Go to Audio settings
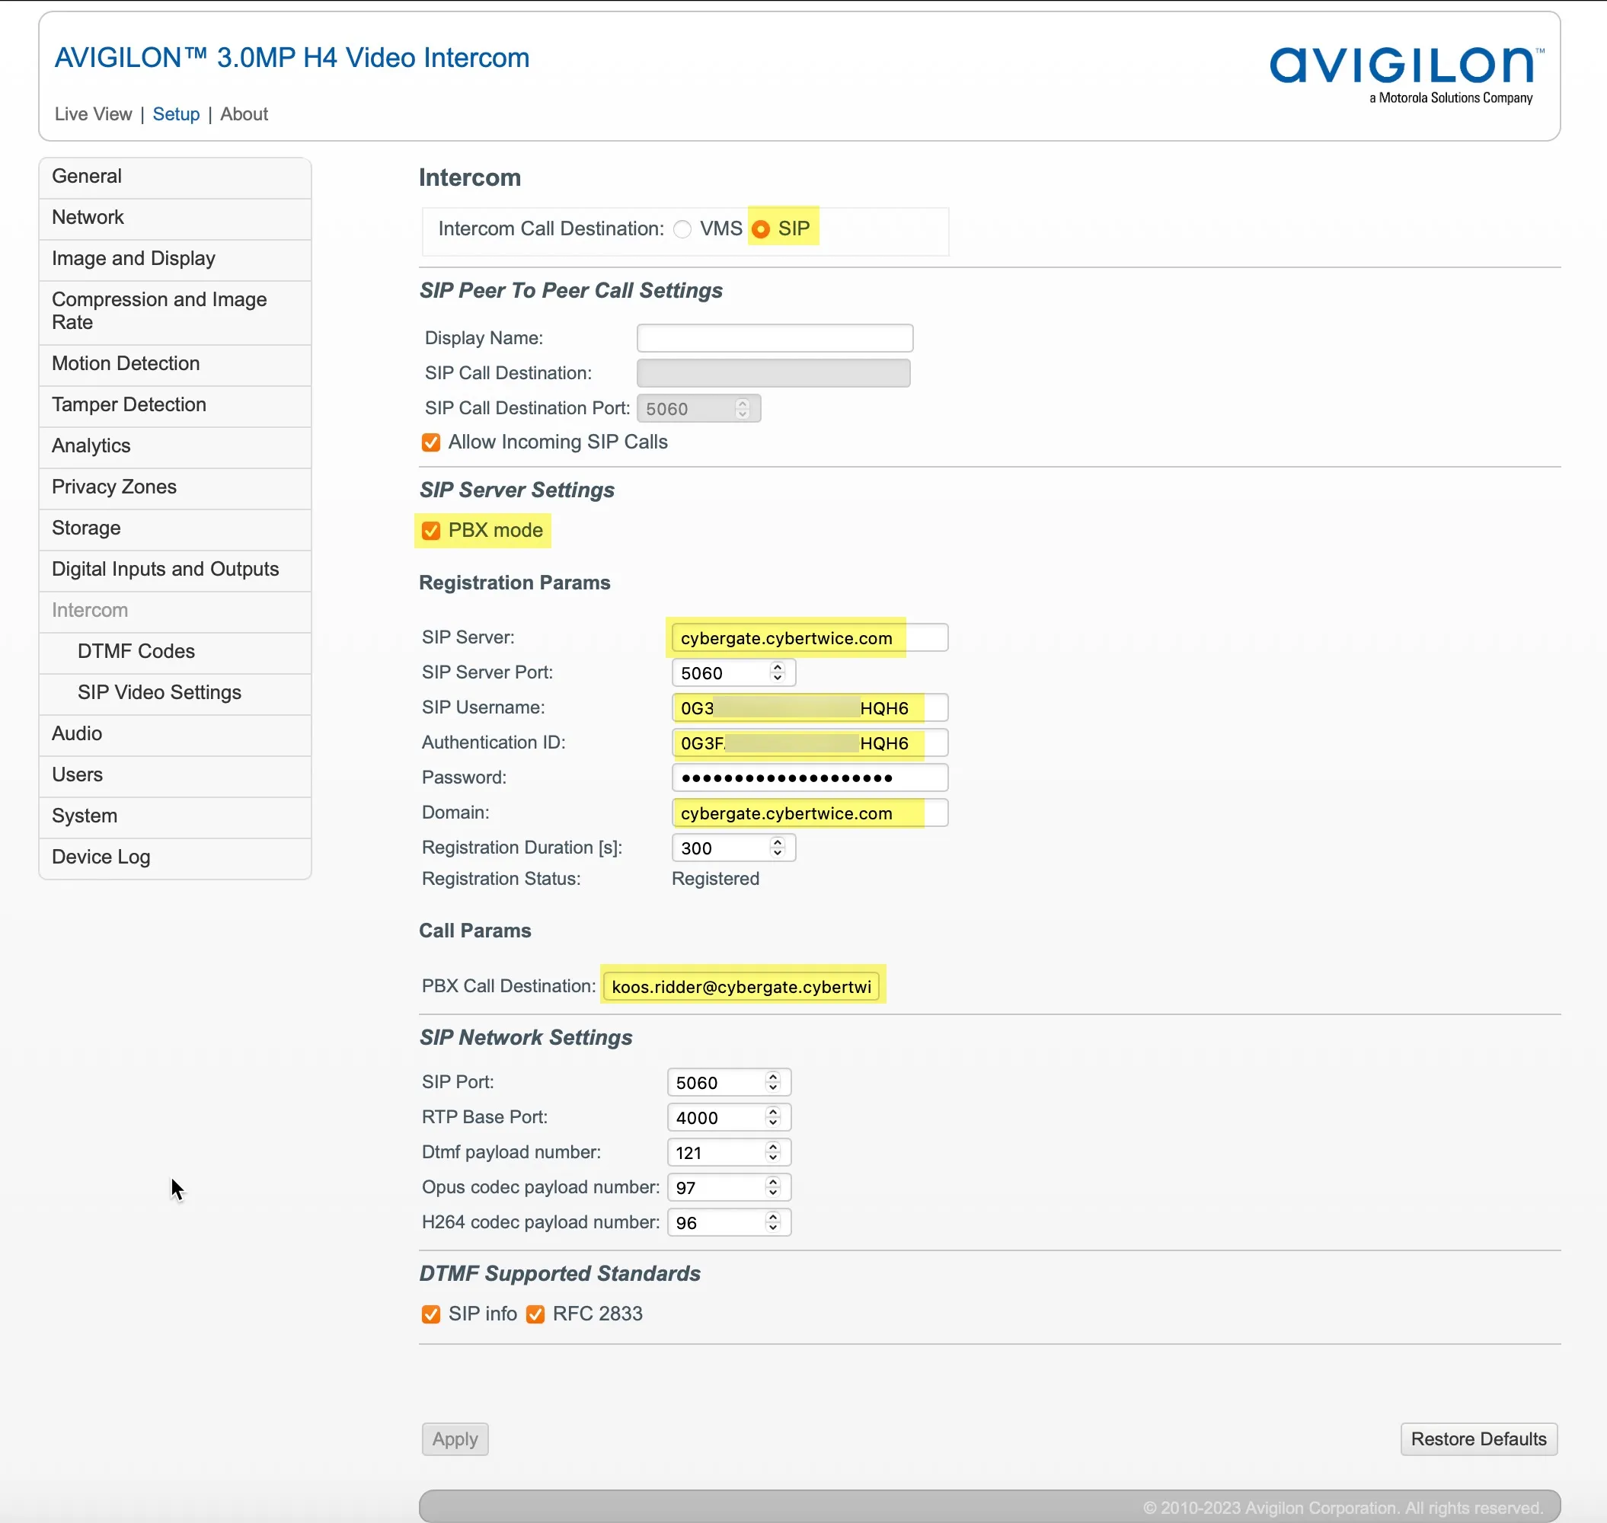The image size is (1607, 1523). [174, 735]
